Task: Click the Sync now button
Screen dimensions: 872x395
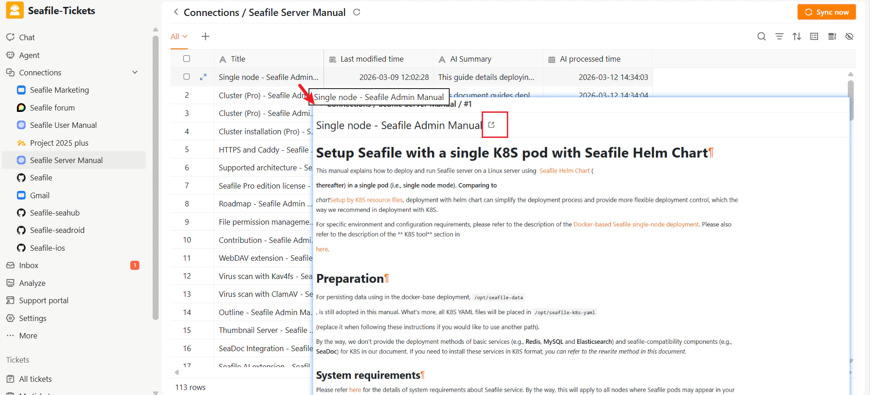Action: click(826, 12)
